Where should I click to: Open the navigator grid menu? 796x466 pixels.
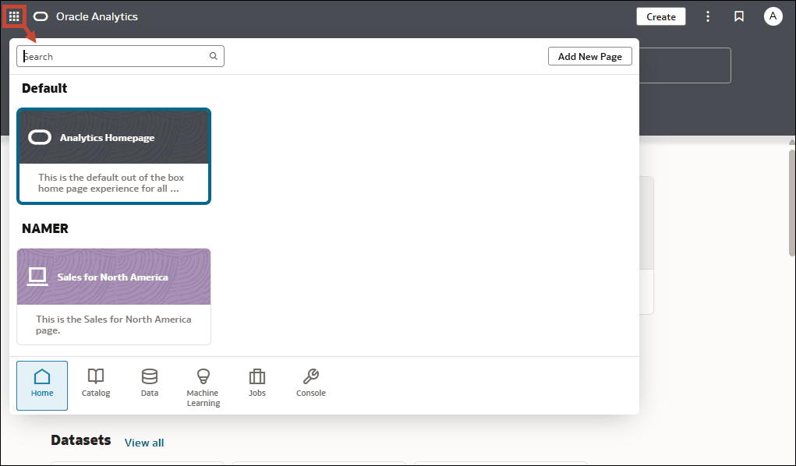[15, 16]
